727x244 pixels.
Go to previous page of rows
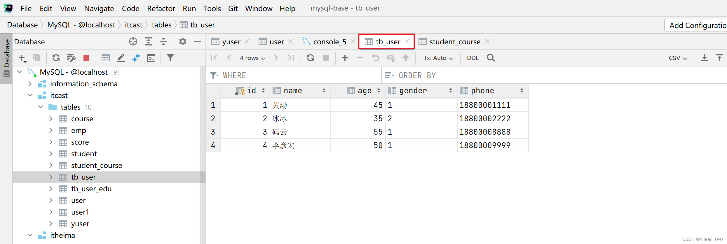point(229,58)
